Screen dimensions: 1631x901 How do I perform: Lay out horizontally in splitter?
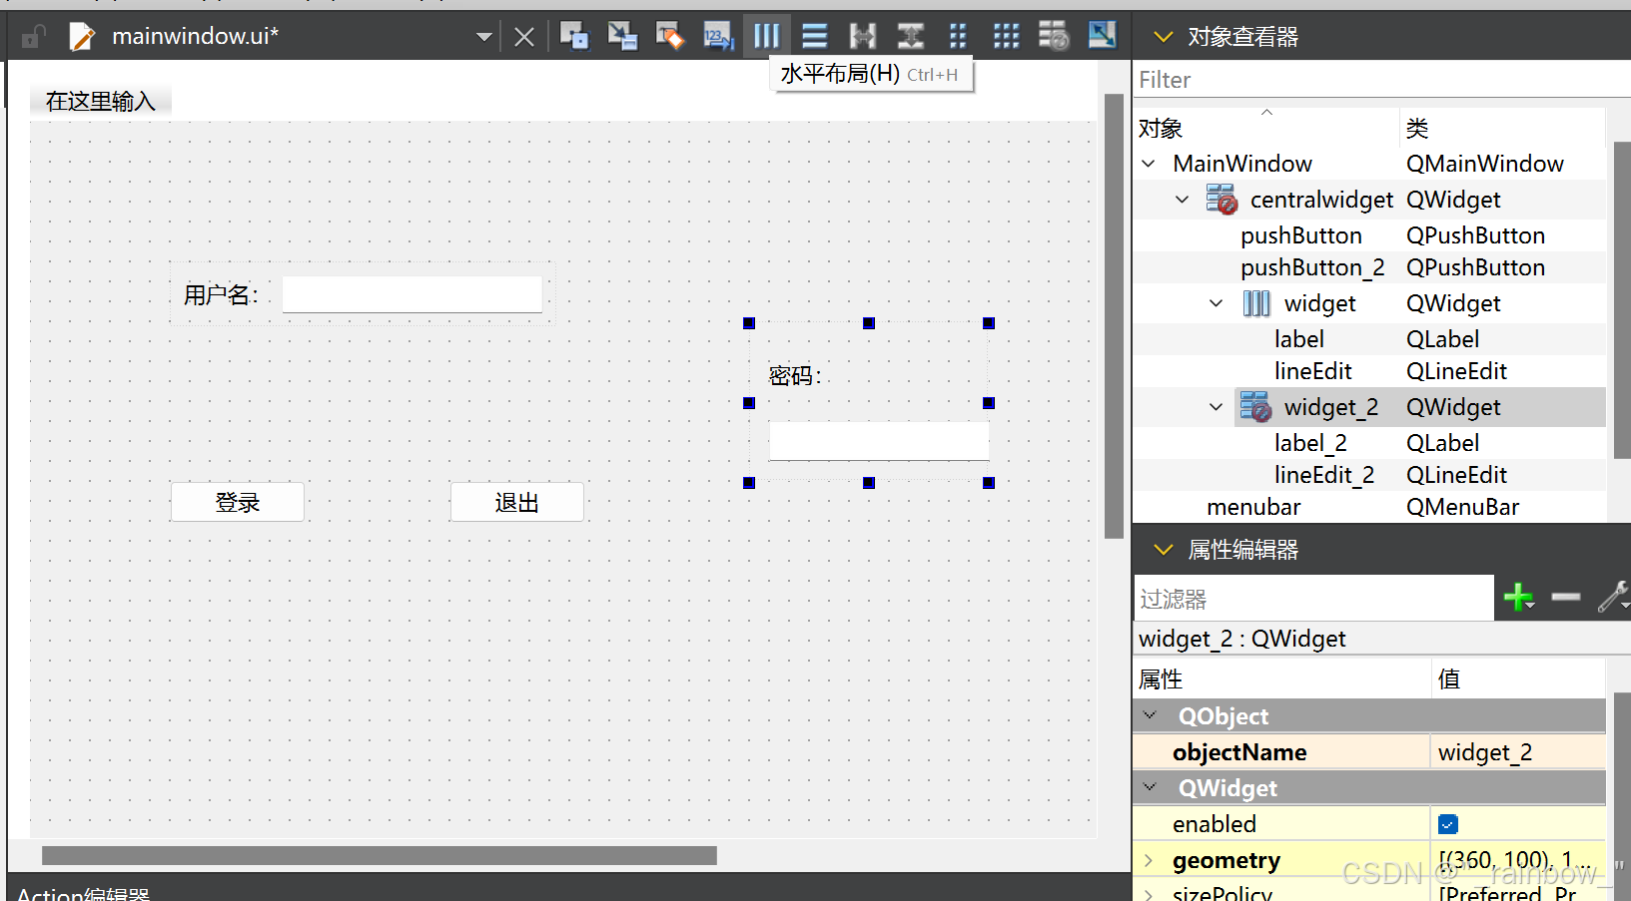click(x=863, y=36)
